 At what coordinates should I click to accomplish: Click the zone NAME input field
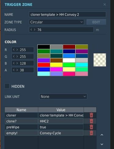pos(67,14)
